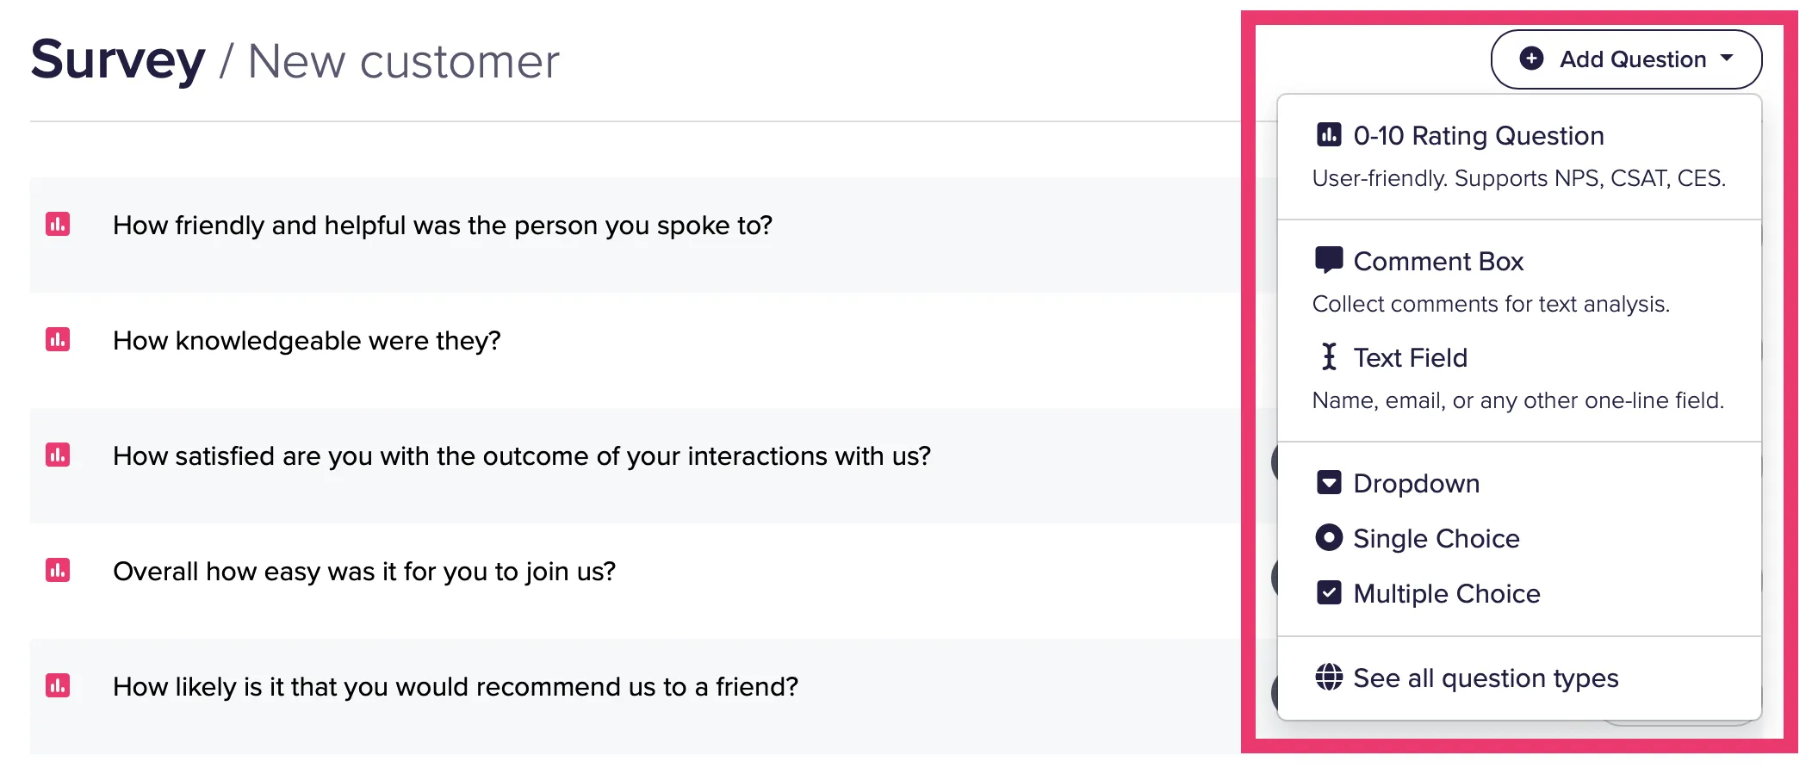Image resolution: width=1812 pixels, height=780 pixels.
Task: Choose Text Field from the menu
Action: 1411,356
